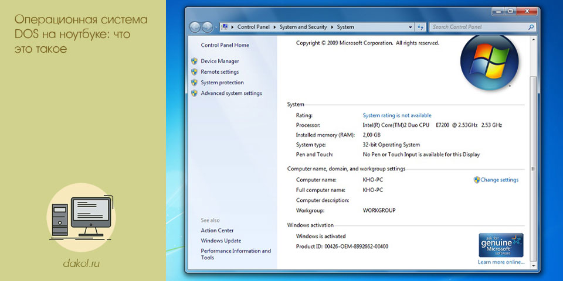
Task: Click the Windows logo orb image
Action: click(x=490, y=62)
